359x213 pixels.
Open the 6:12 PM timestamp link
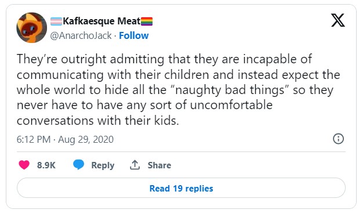pyautogui.click(x=34, y=139)
